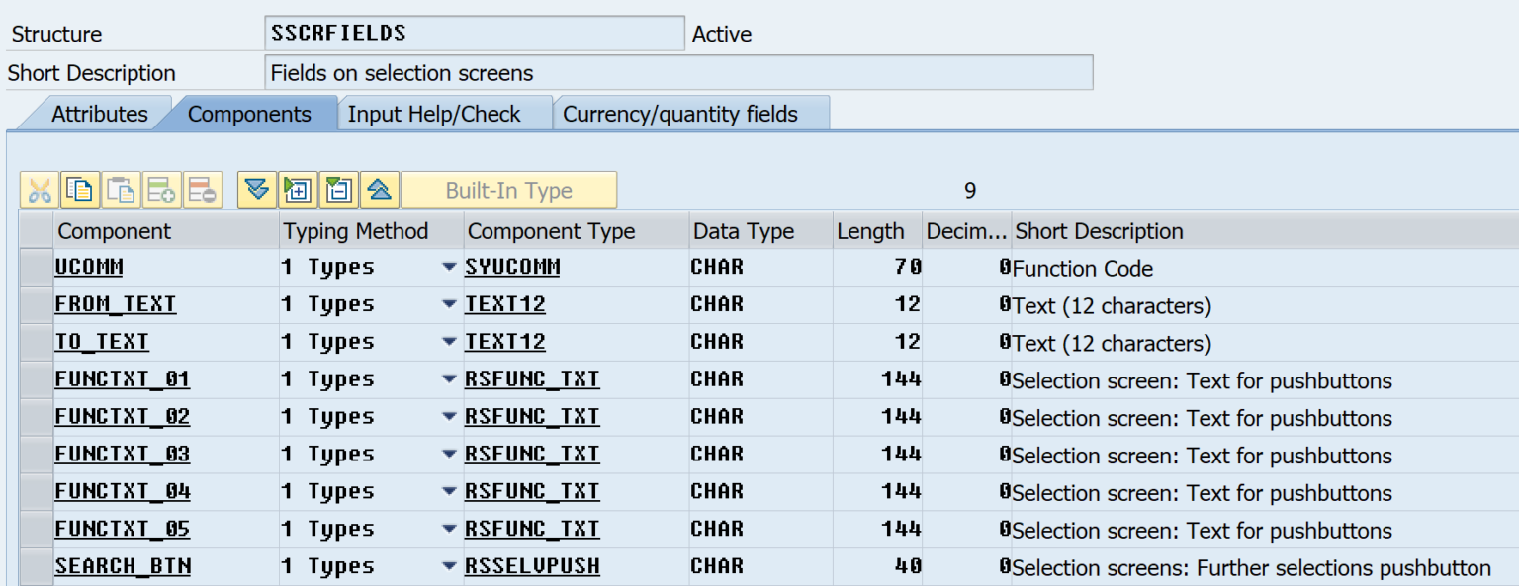1519x586 pixels.
Task: Open the SYUCOMM component type link
Action: (x=512, y=267)
